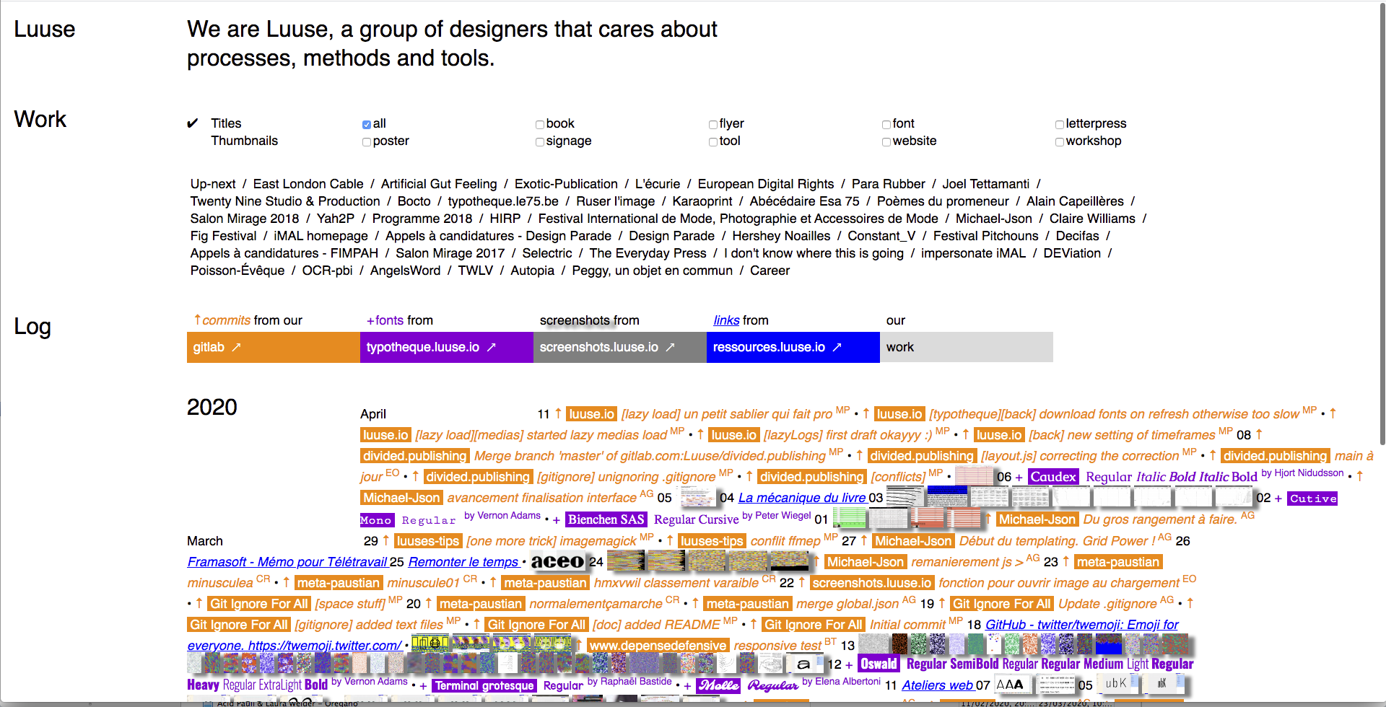Click the gray 'work' log filter block
Viewport: 1386px width, 707px height.
point(966,347)
